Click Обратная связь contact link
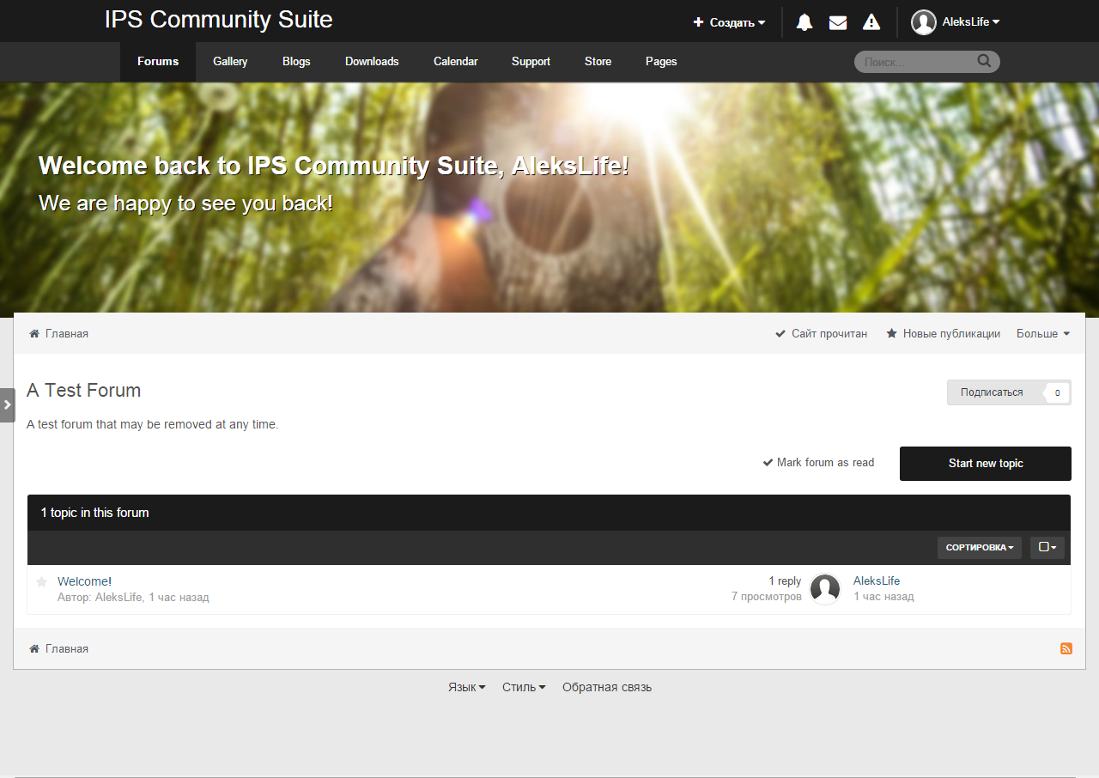Image resolution: width=1099 pixels, height=778 pixels. pyautogui.click(x=607, y=687)
